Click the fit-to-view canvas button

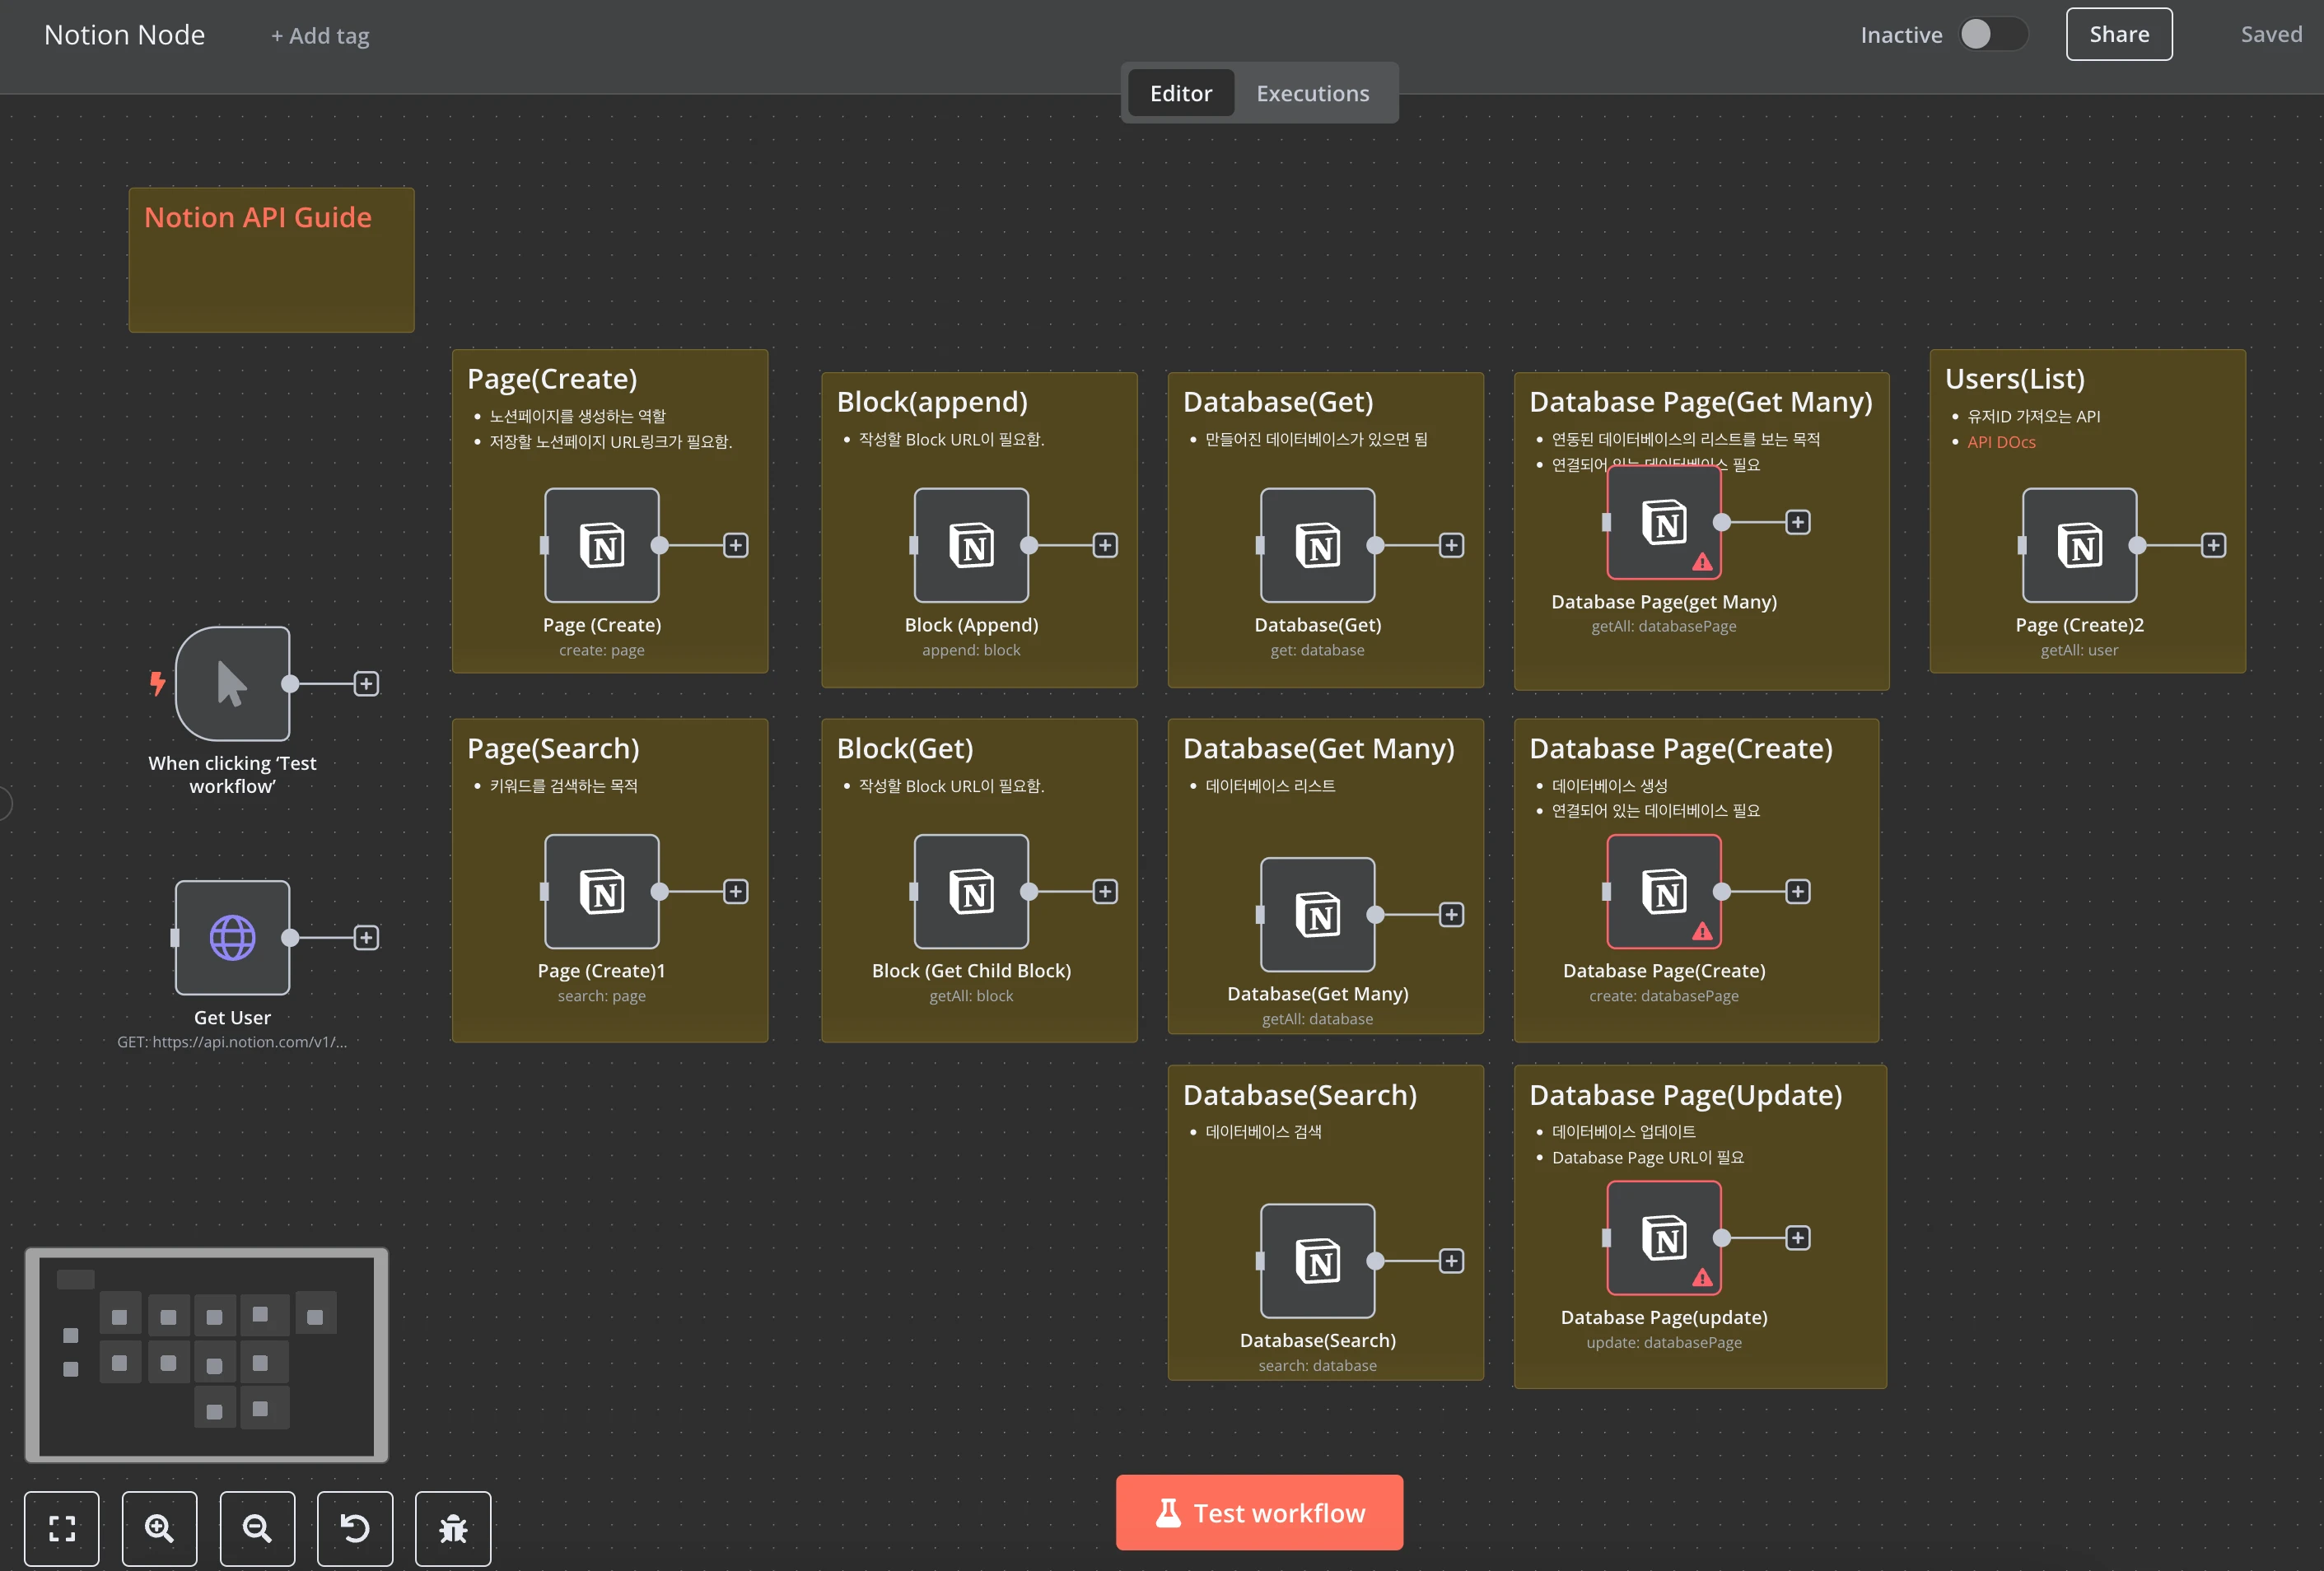point(62,1528)
